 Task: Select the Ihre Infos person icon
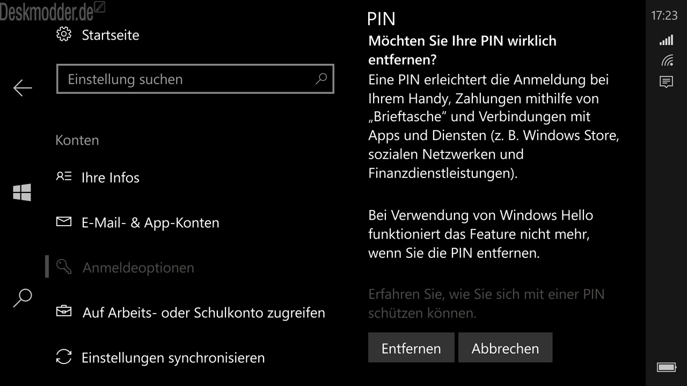tap(64, 176)
